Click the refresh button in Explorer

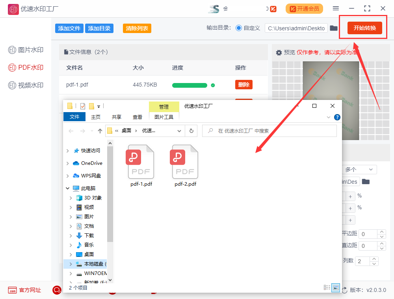191,131
